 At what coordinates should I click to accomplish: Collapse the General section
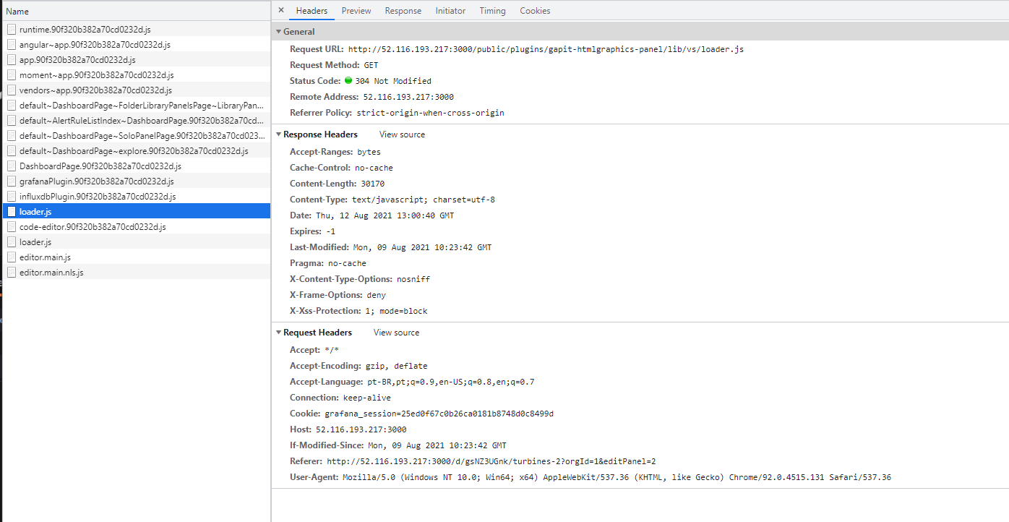tap(278, 31)
